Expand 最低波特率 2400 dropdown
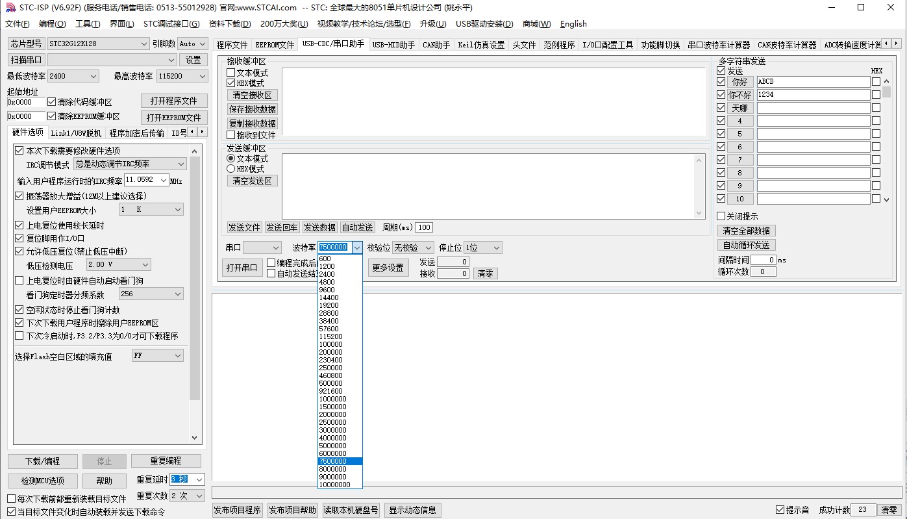Viewport: 907px width, 519px height. 73,76
